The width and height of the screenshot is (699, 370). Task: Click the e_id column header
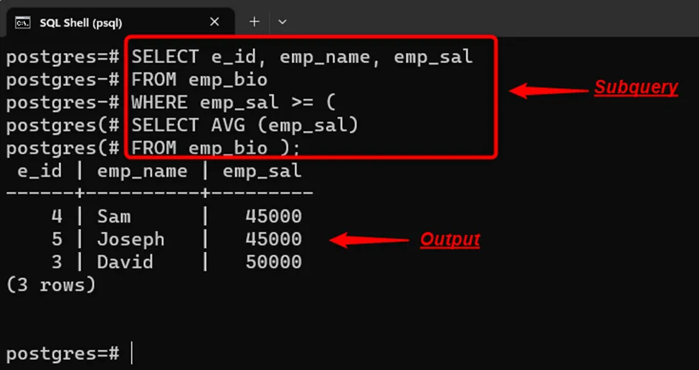(39, 171)
